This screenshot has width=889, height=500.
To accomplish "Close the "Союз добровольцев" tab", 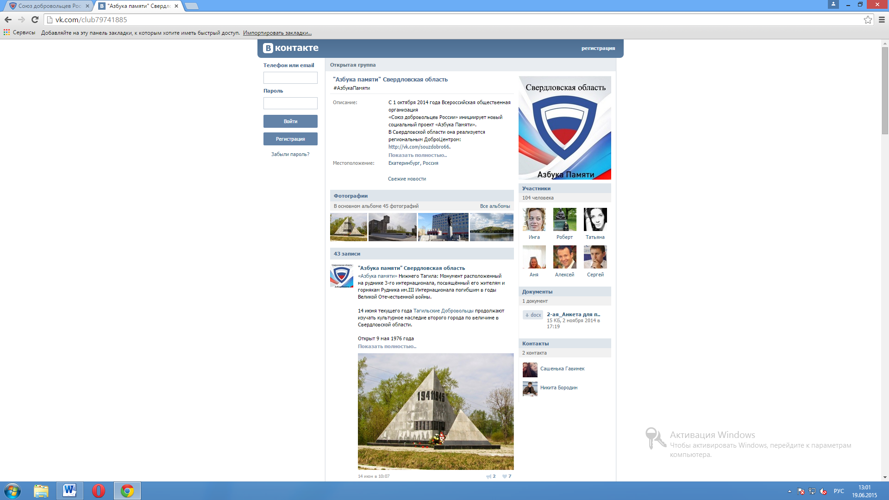I will point(88,6).
